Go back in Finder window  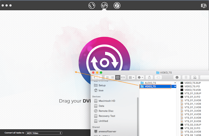point(95,77)
